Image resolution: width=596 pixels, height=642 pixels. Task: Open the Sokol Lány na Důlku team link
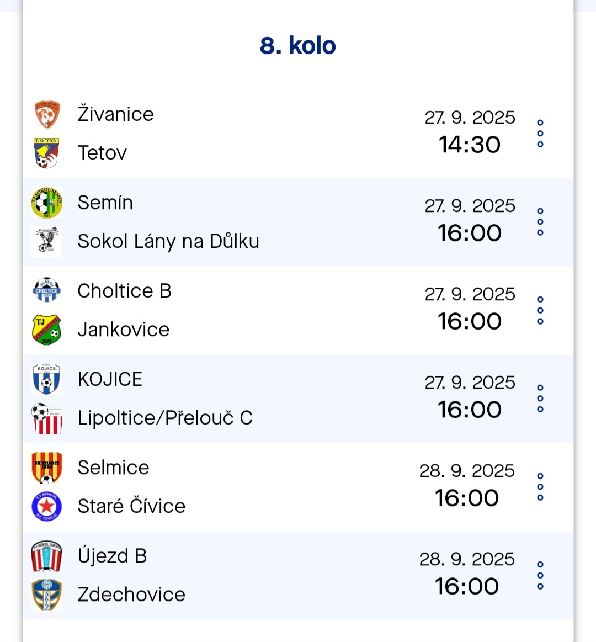[168, 241]
